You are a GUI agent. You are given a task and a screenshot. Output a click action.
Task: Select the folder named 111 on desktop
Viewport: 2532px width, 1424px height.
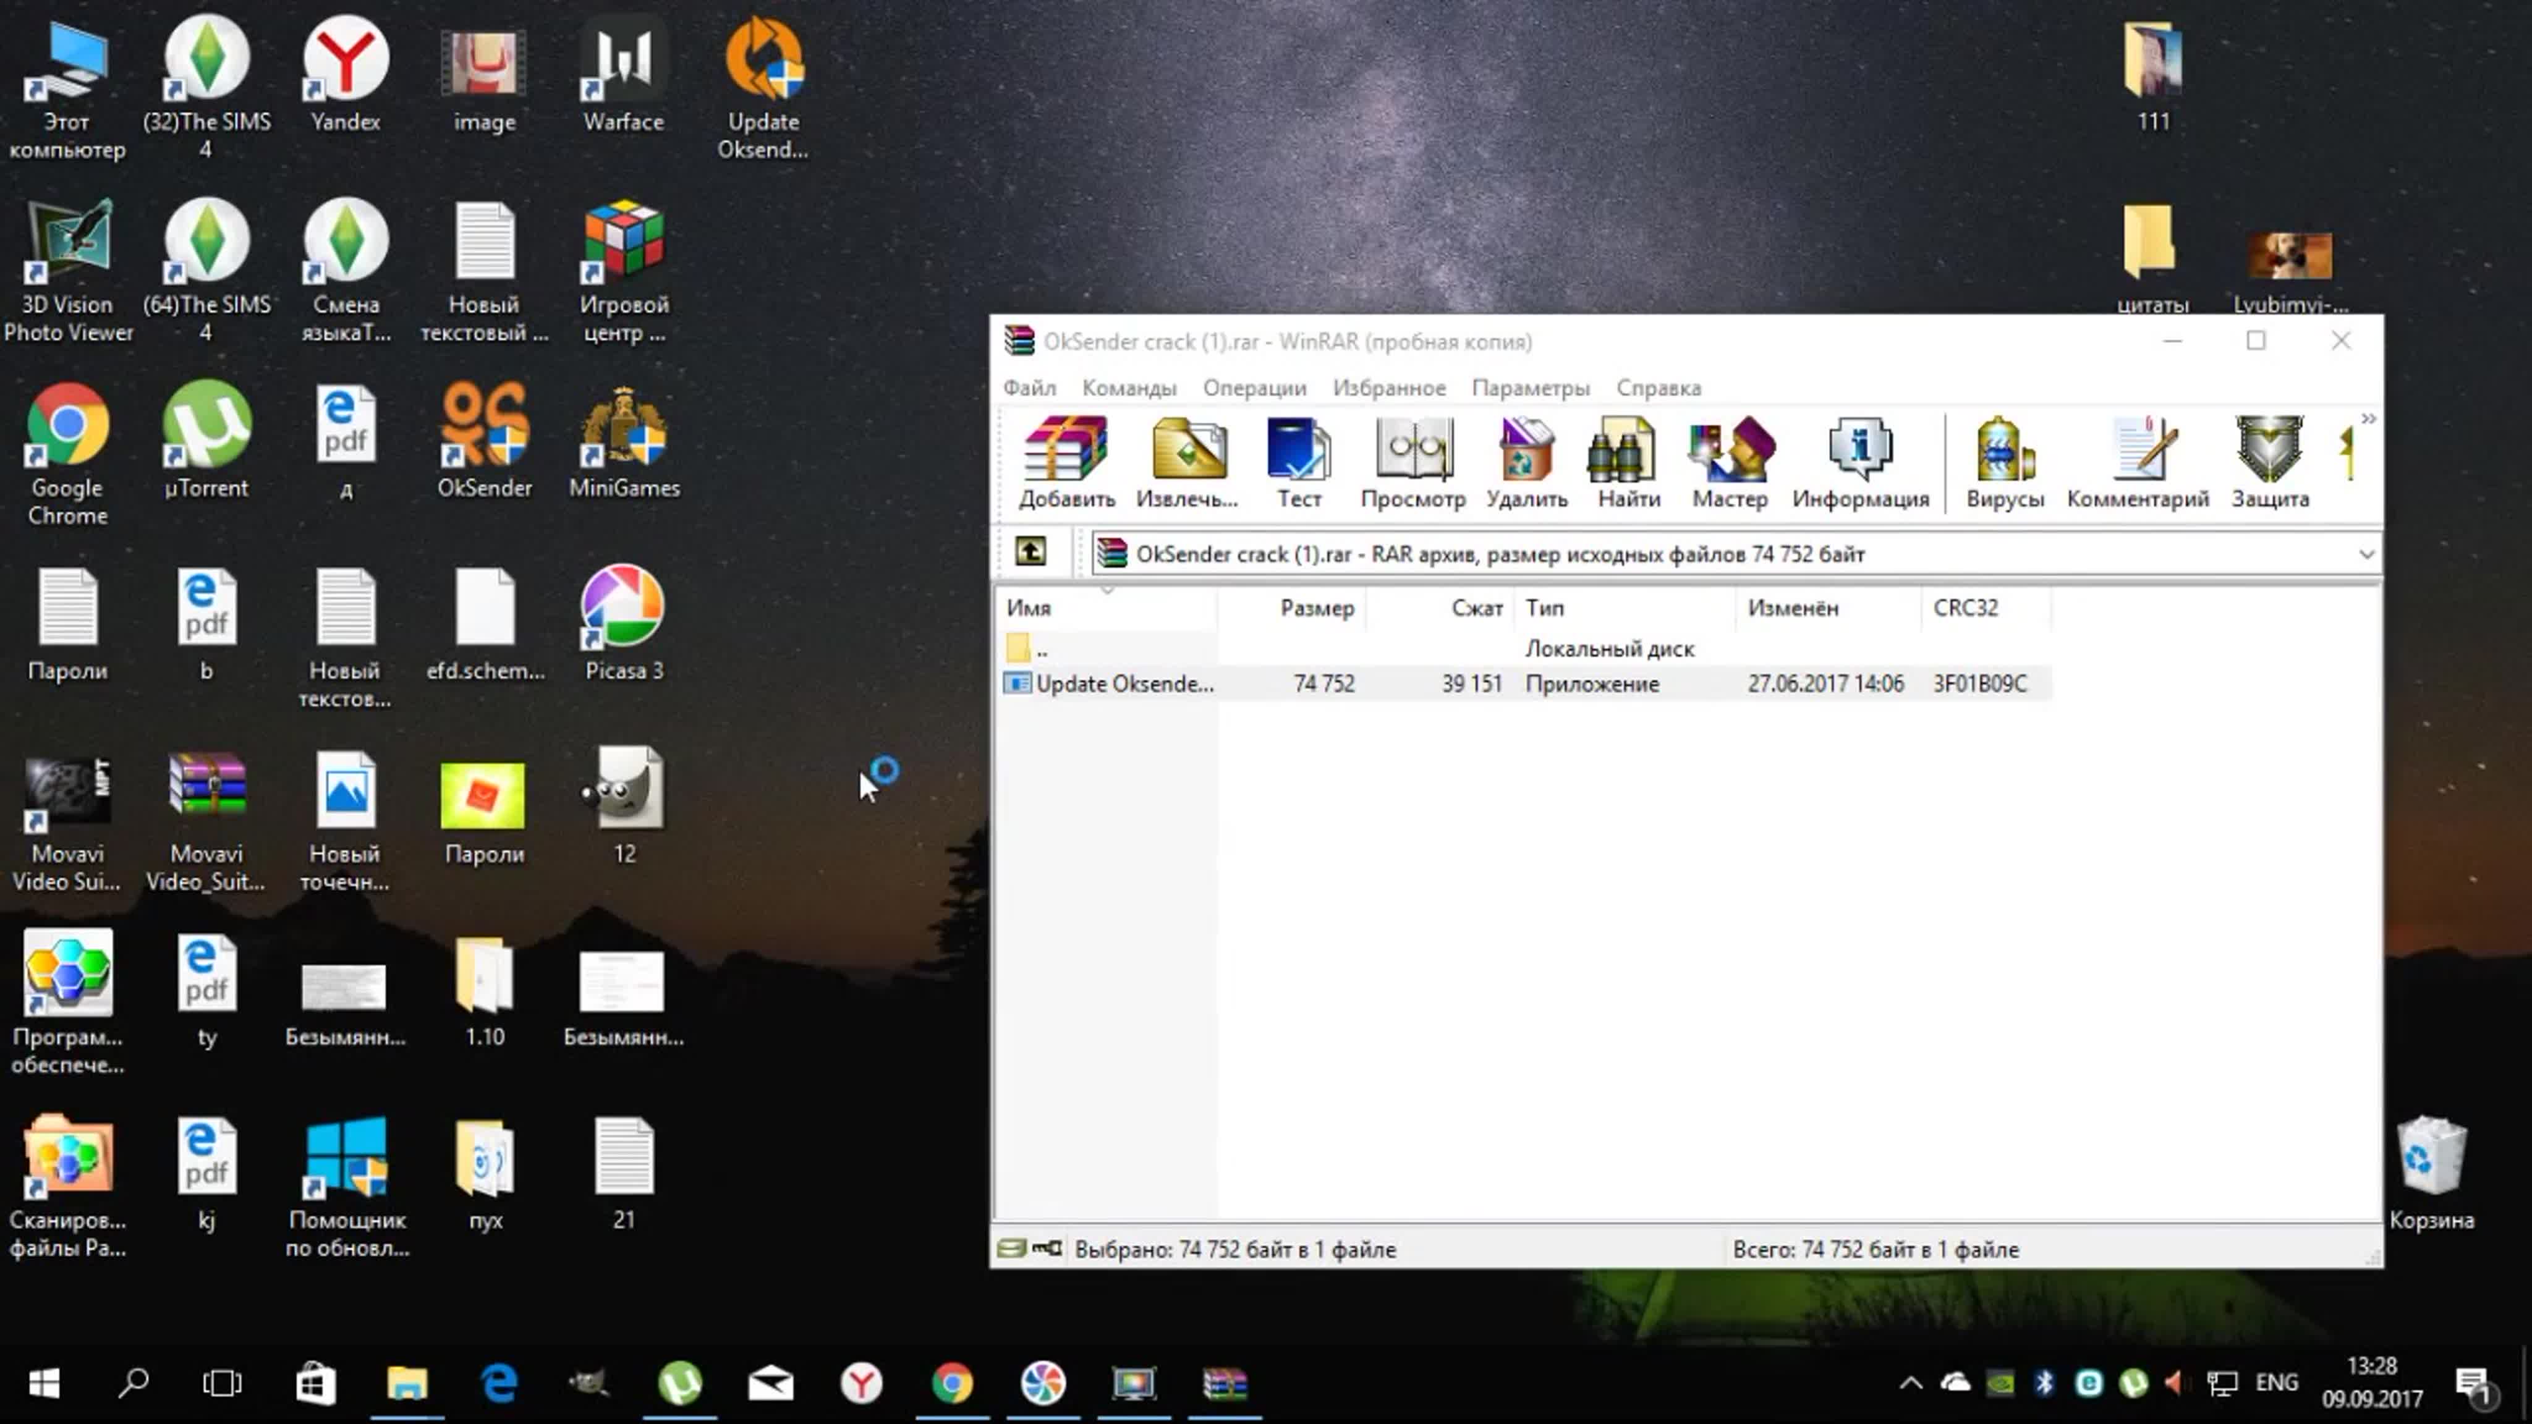pos(2152,77)
